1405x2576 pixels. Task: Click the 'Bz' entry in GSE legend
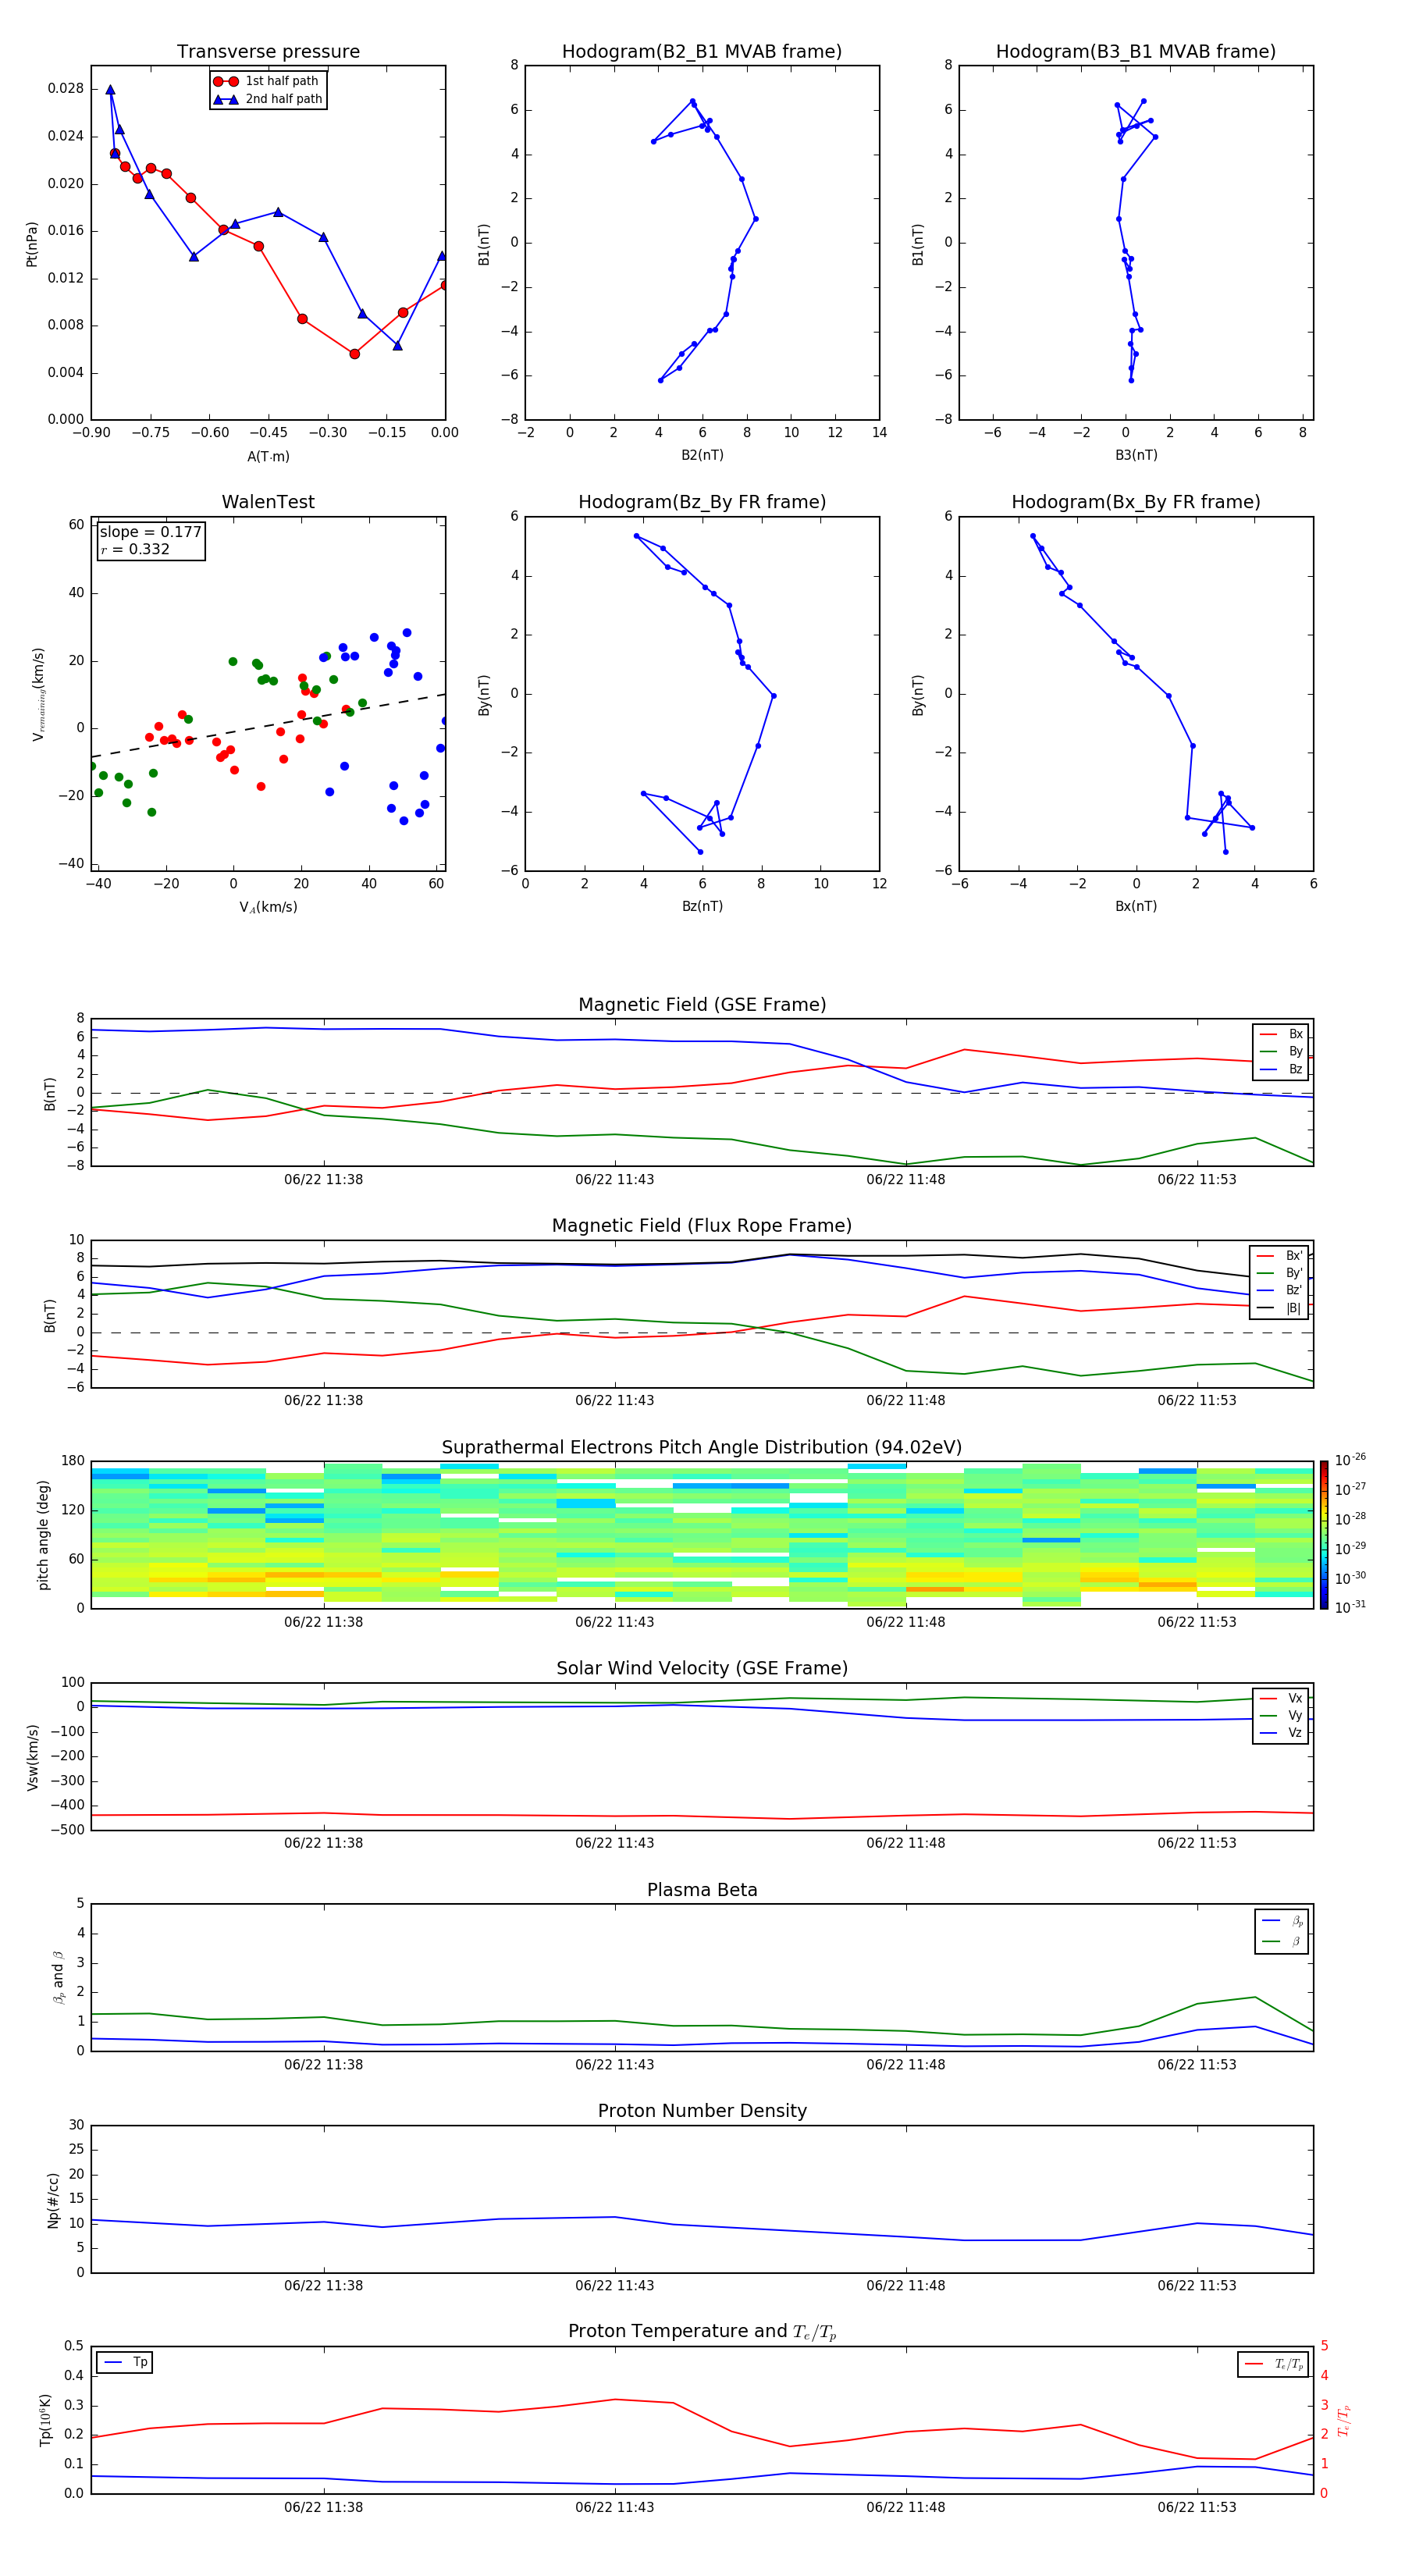click(1281, 1069)
